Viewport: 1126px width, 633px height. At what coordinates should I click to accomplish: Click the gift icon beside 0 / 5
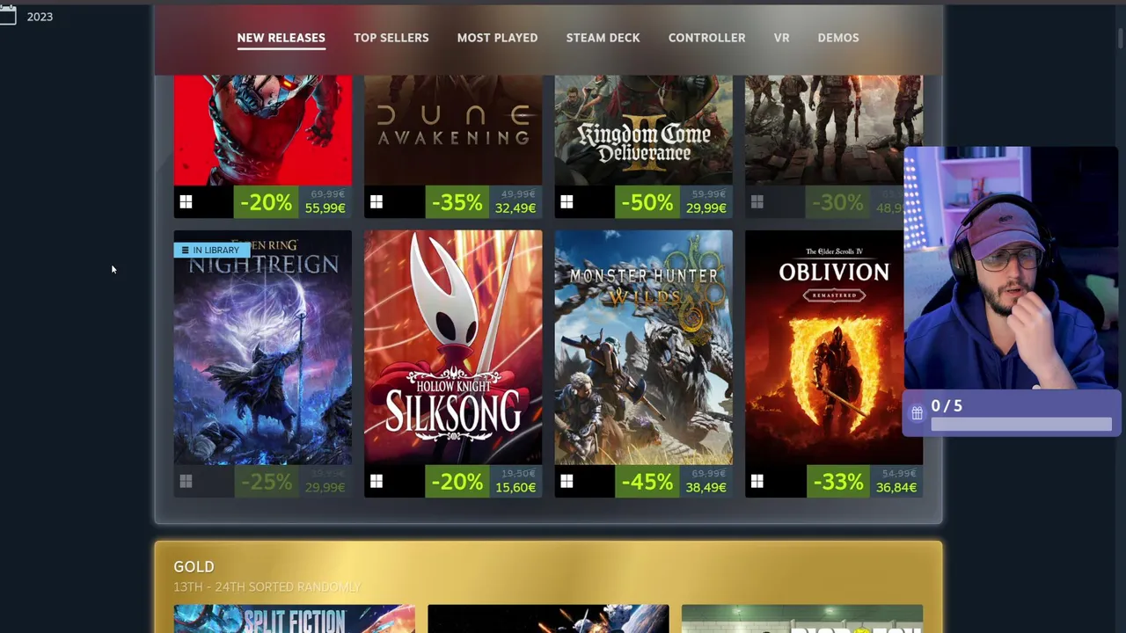(x=917, y=412)
